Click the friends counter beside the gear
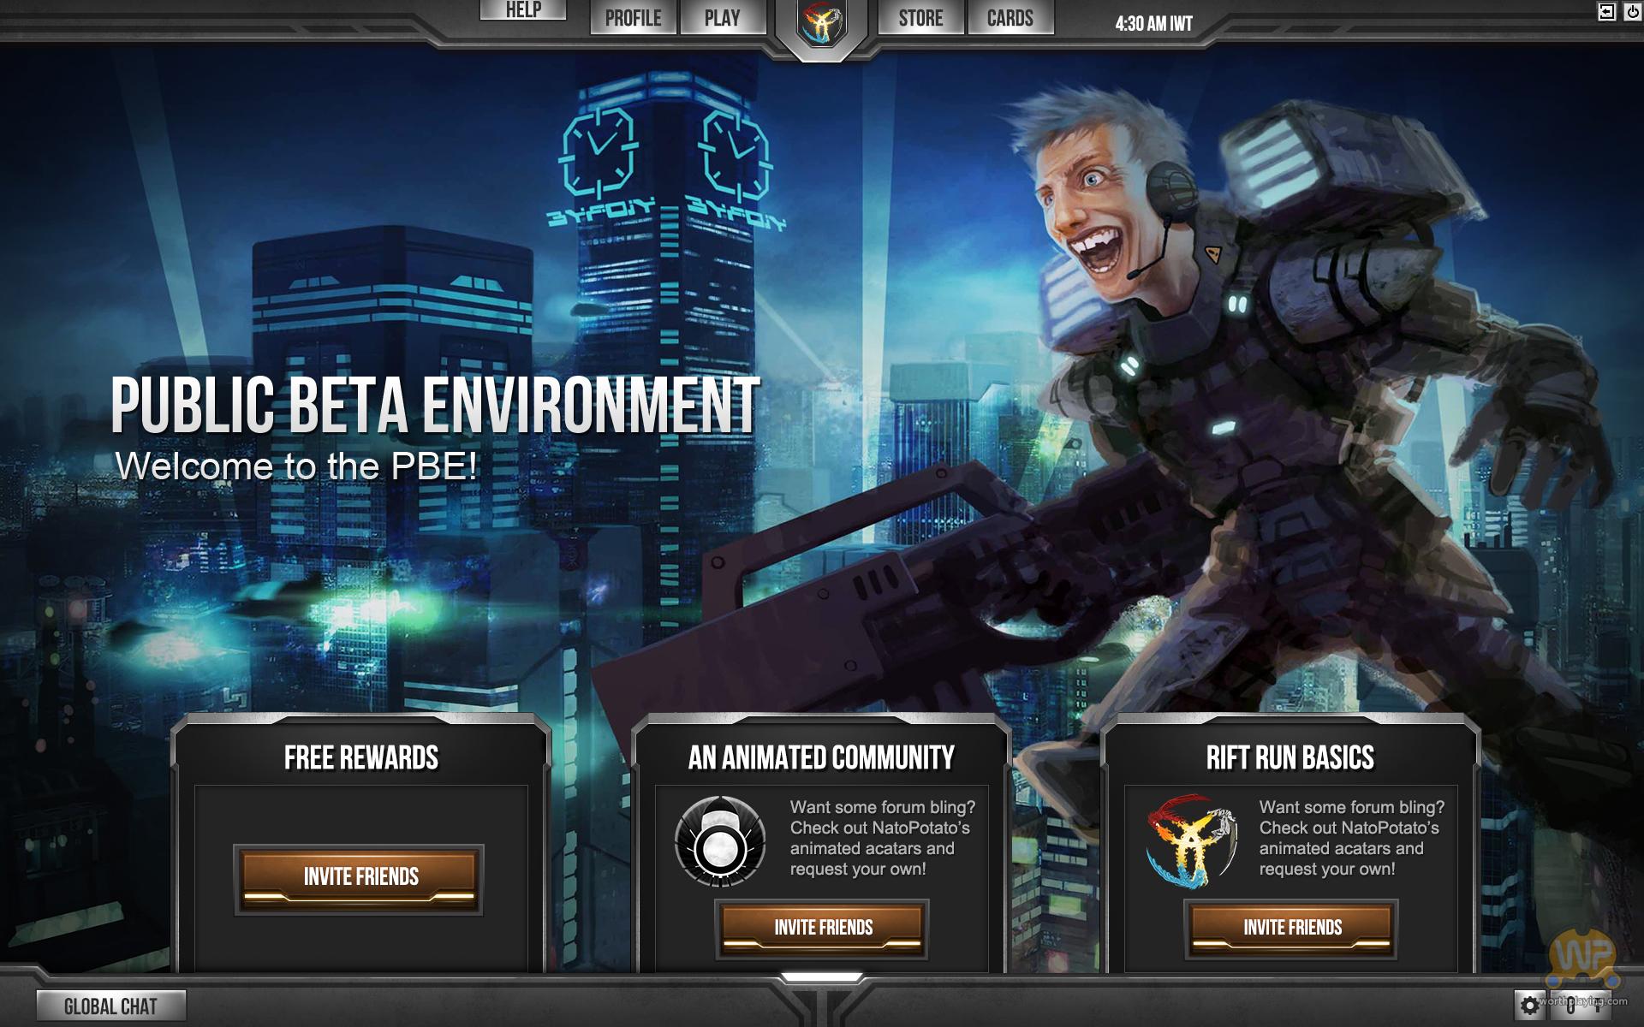 point(1581,1006)
